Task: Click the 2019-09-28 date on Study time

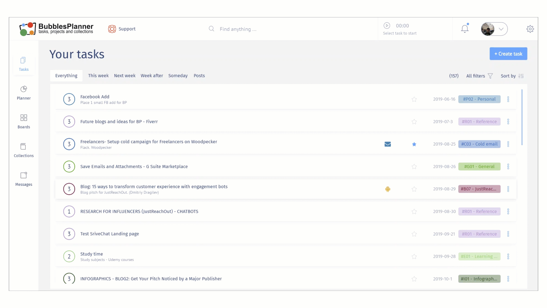Action: (x=444, y=256)
